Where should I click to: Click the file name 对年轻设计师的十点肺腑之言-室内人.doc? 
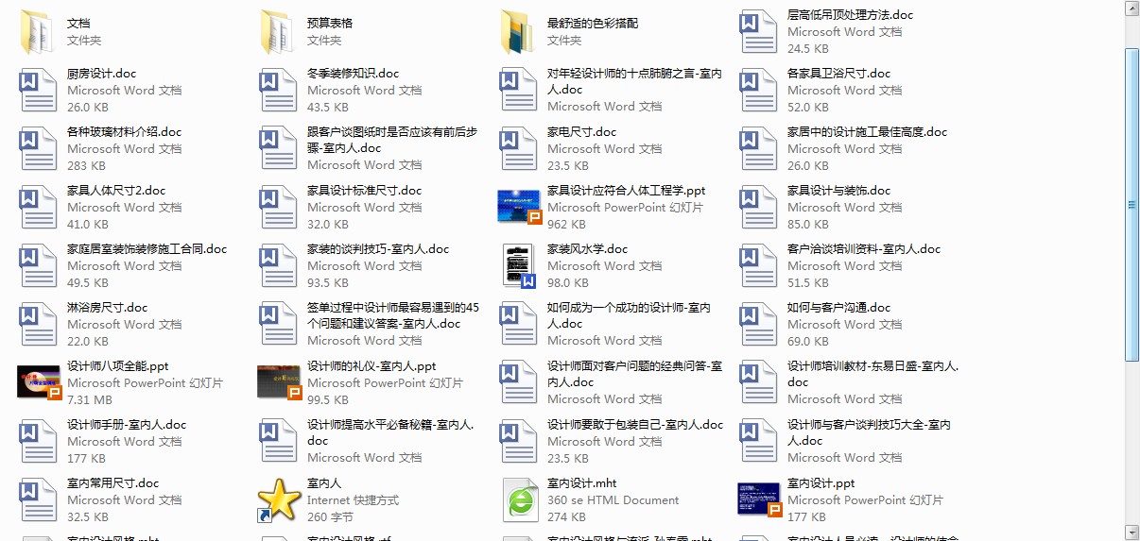click(634, 81)
